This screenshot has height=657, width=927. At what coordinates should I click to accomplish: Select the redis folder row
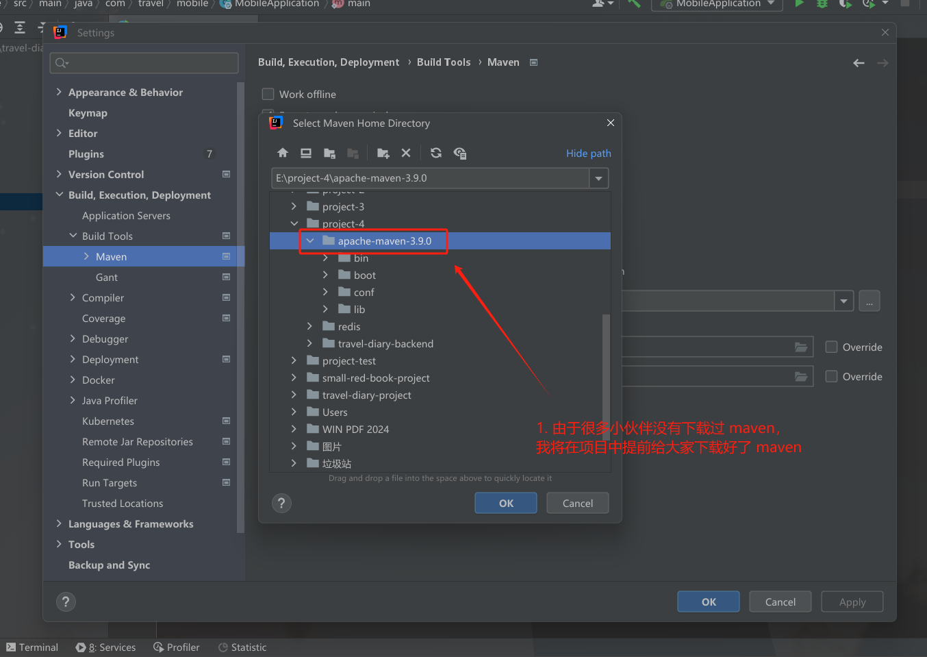[x=440, y=326]
